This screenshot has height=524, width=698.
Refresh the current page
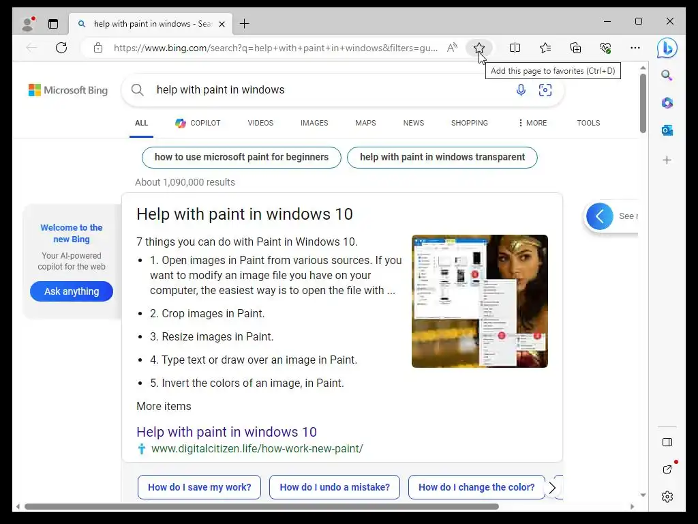(x=61, y=48)
